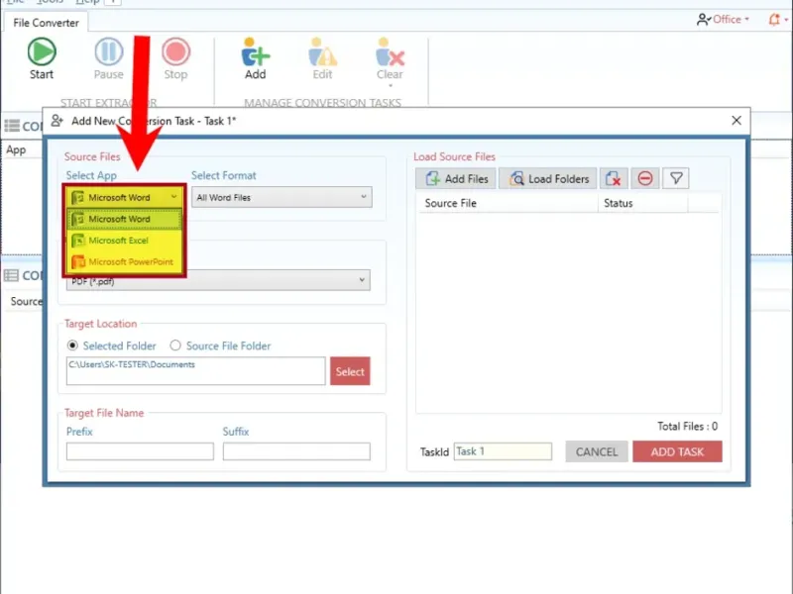Click the ADD TASK button
This screenshot has height=594, width=793.
pos(677,451)
